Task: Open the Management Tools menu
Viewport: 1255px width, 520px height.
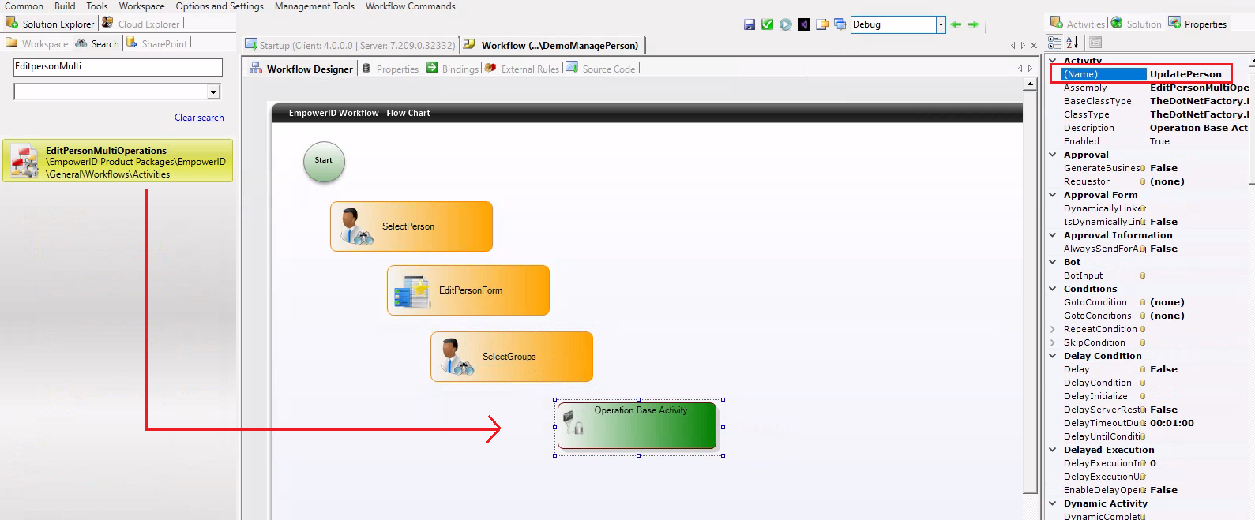Action: (x=314, y=6)
